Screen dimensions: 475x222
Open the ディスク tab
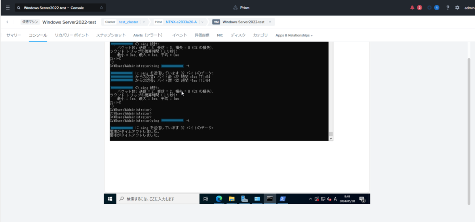coord(238,35)
